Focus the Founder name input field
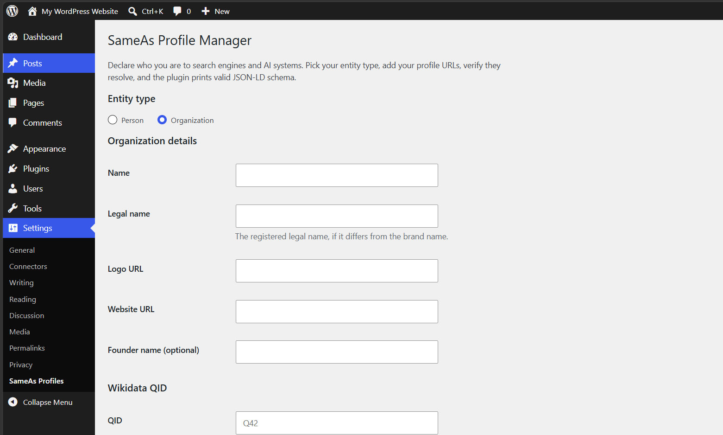The height and width of the screenshot is (435, 723). click(x=337, y=352)
